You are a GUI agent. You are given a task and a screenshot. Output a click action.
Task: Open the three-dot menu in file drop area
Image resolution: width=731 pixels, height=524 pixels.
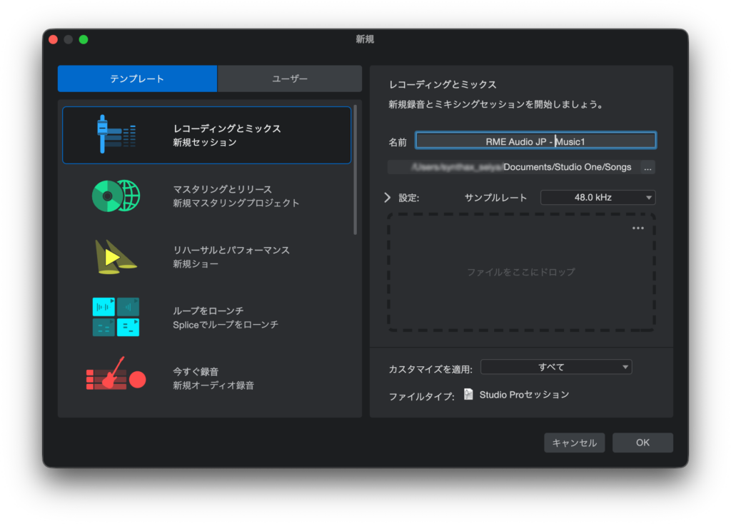click(x=637, y=228)
